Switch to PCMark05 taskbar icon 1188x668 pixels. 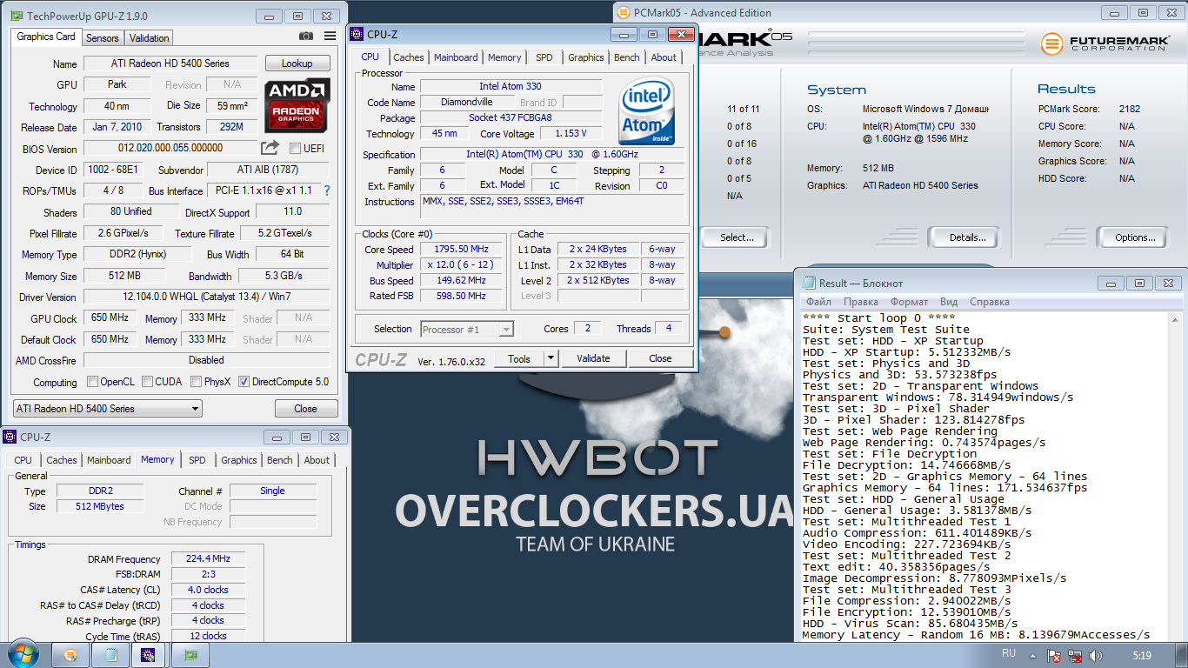[x=70, y=655]
